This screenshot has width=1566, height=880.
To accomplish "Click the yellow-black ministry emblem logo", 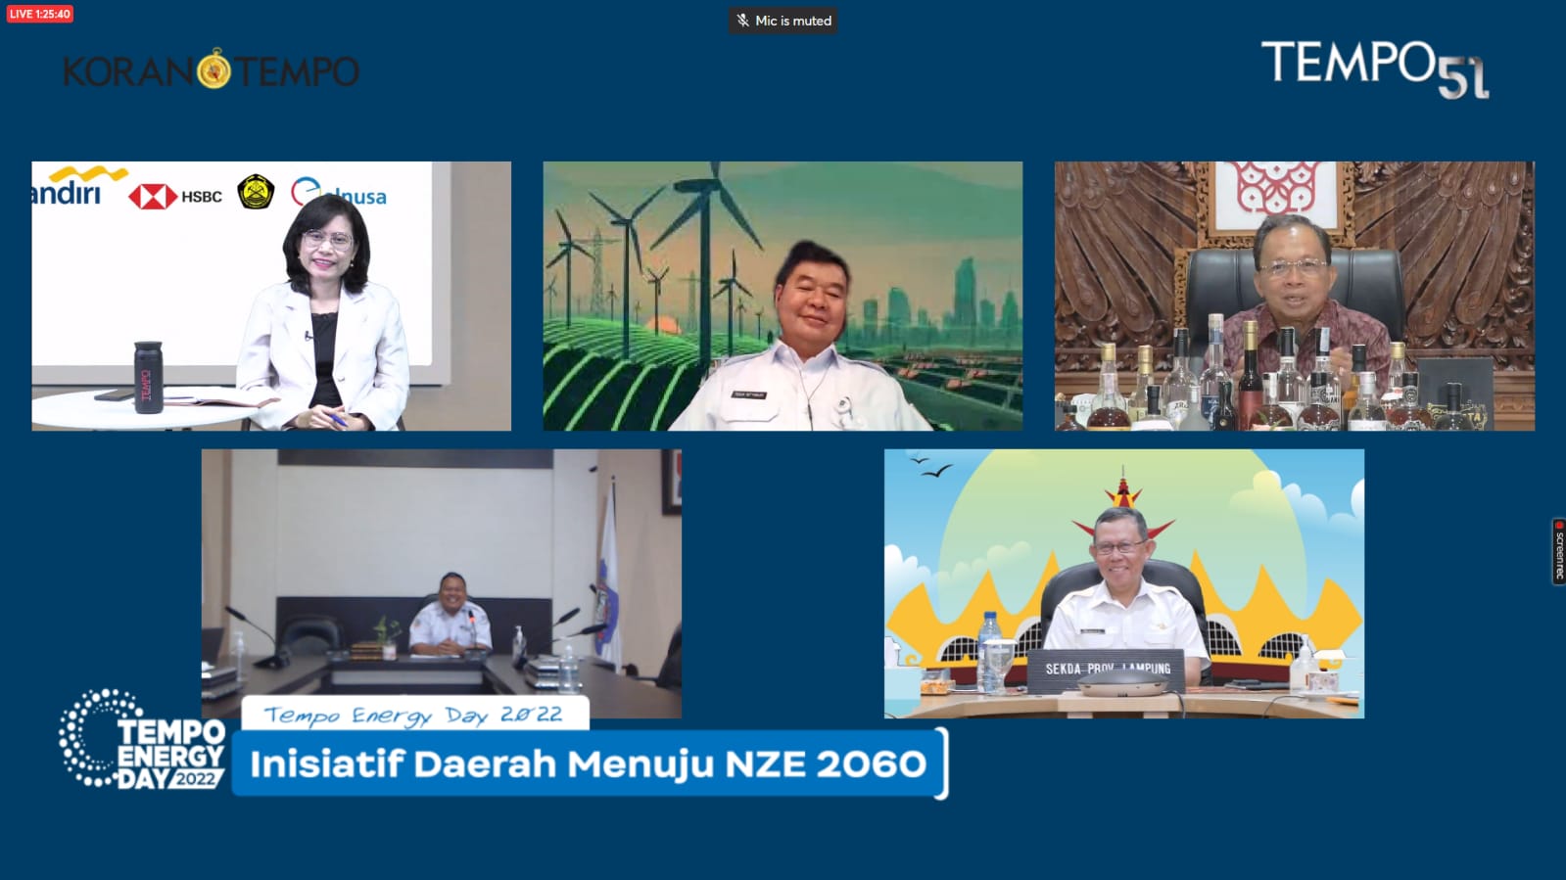I will tap(256, 192).
